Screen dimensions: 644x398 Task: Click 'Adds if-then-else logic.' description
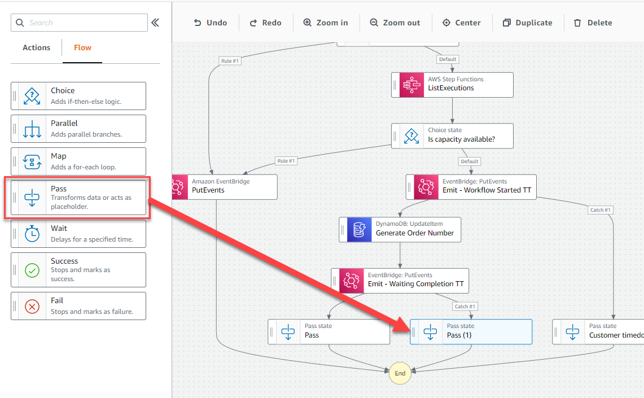[x=86, y=102]
